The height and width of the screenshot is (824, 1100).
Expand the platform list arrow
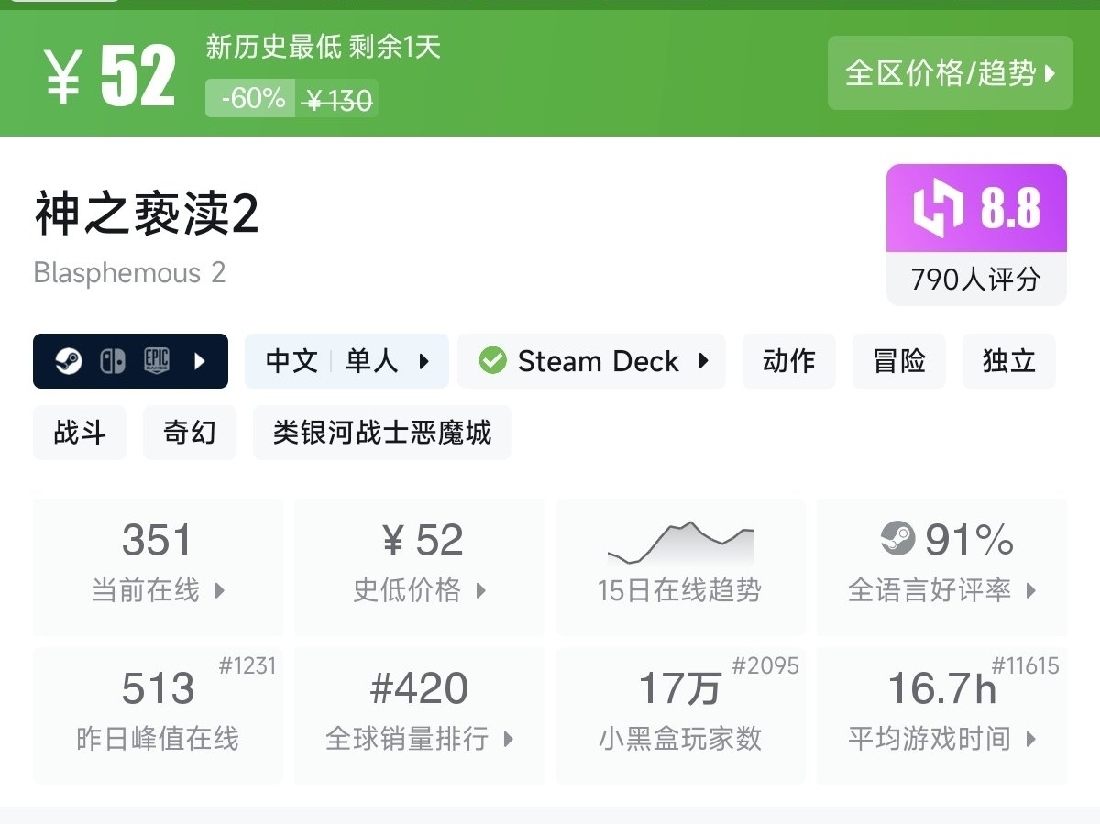200,361
